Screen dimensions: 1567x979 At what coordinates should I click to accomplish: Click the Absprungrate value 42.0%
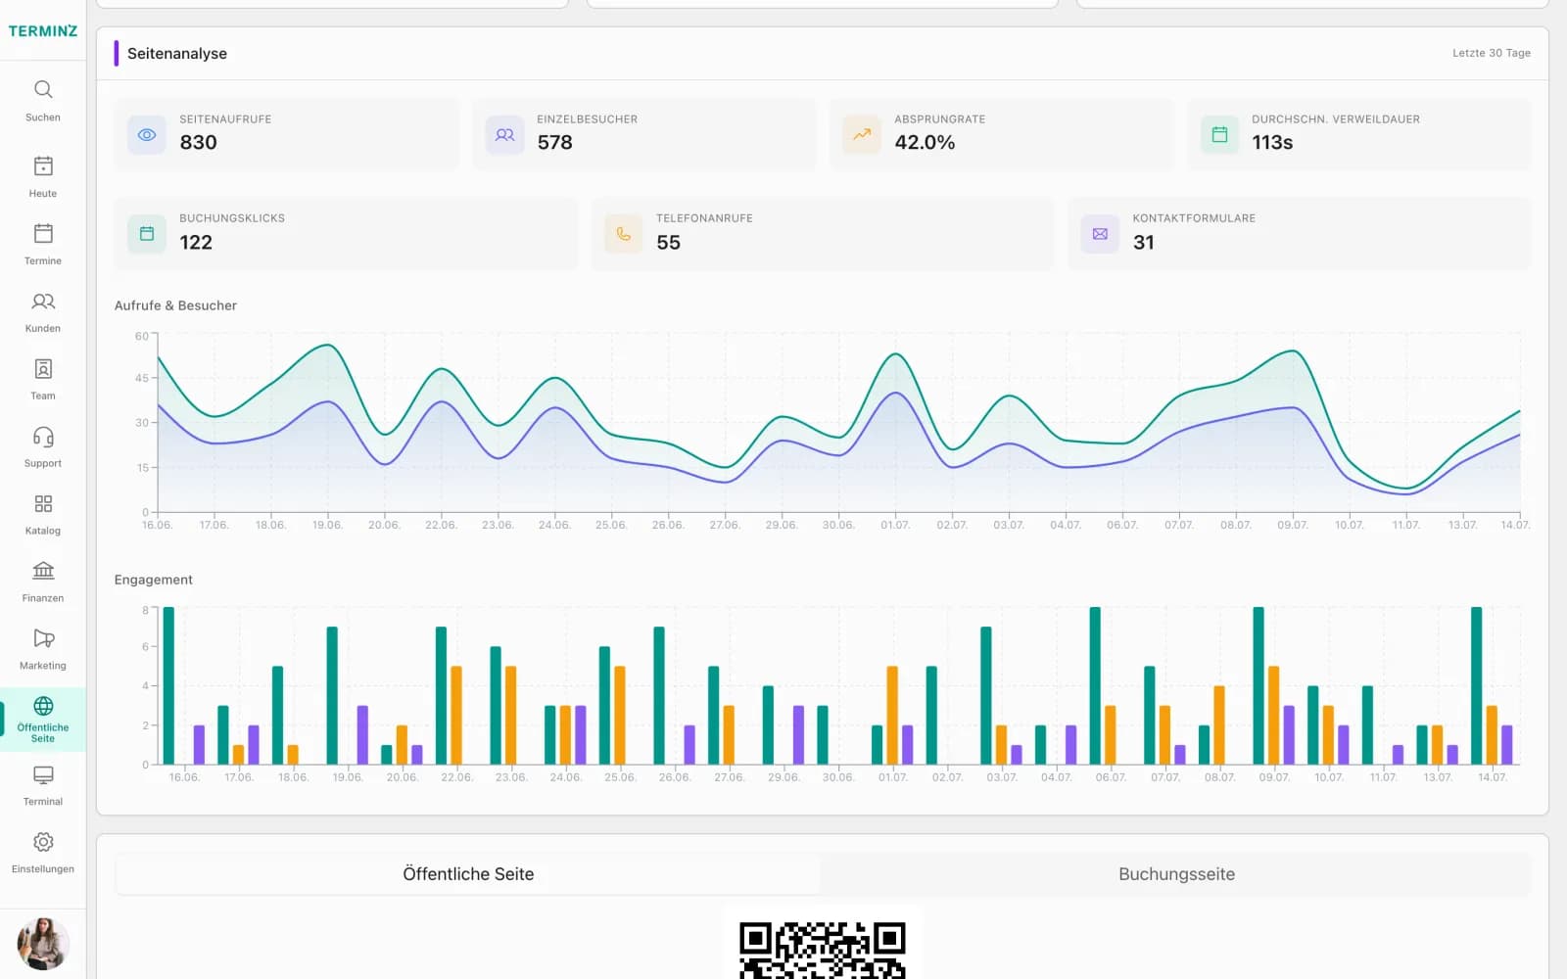925,143
